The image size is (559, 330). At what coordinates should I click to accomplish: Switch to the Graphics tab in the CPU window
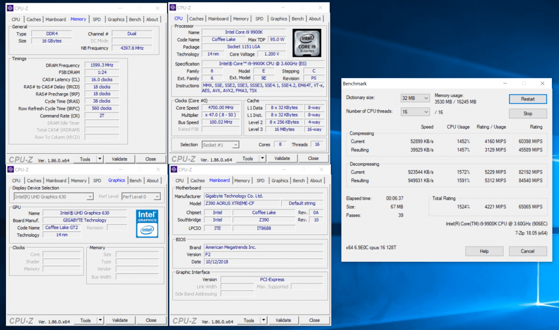point(278,19)
